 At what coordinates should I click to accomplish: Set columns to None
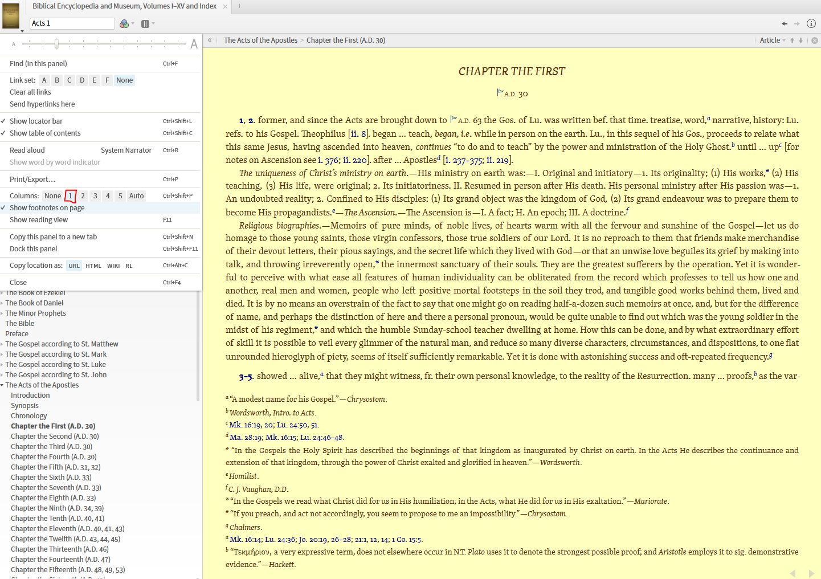point(52,196)
